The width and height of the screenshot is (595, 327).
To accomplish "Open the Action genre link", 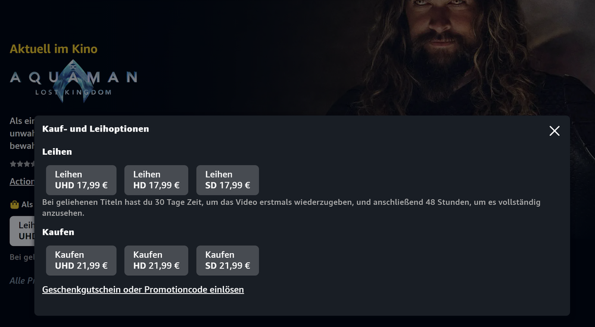I will click(21, 181).
